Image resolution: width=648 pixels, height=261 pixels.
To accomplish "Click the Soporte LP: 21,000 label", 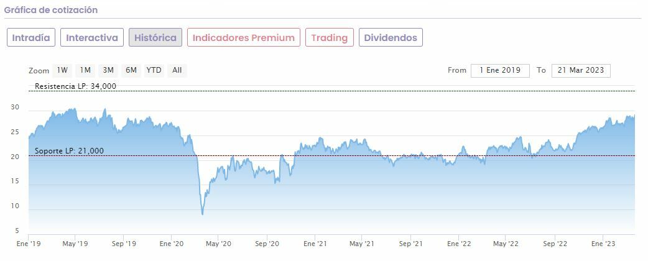I will click(x=70, y=151).
